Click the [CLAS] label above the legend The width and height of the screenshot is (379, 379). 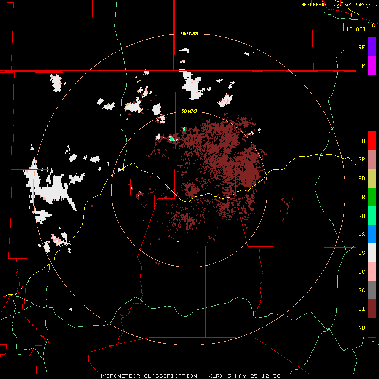click(x=356, y=29)
